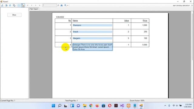
Task: Open Microsoft Store from the taskbar
Action: (103, 106)
